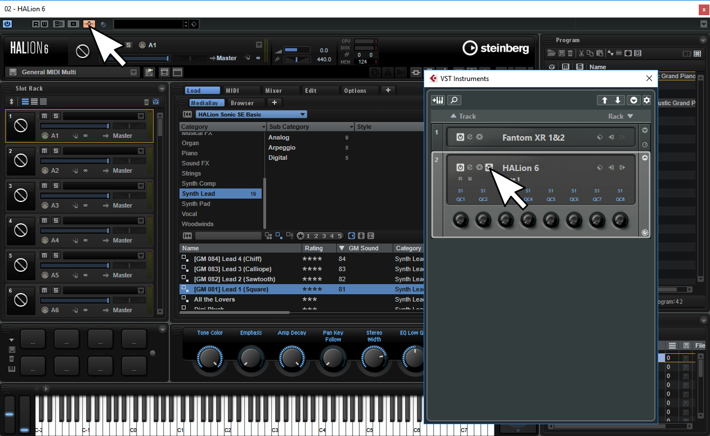Viewport: 710px width, 436px height.
Task: Click the sigma icon in results toolbar
Action: click(x=371, y=236)
